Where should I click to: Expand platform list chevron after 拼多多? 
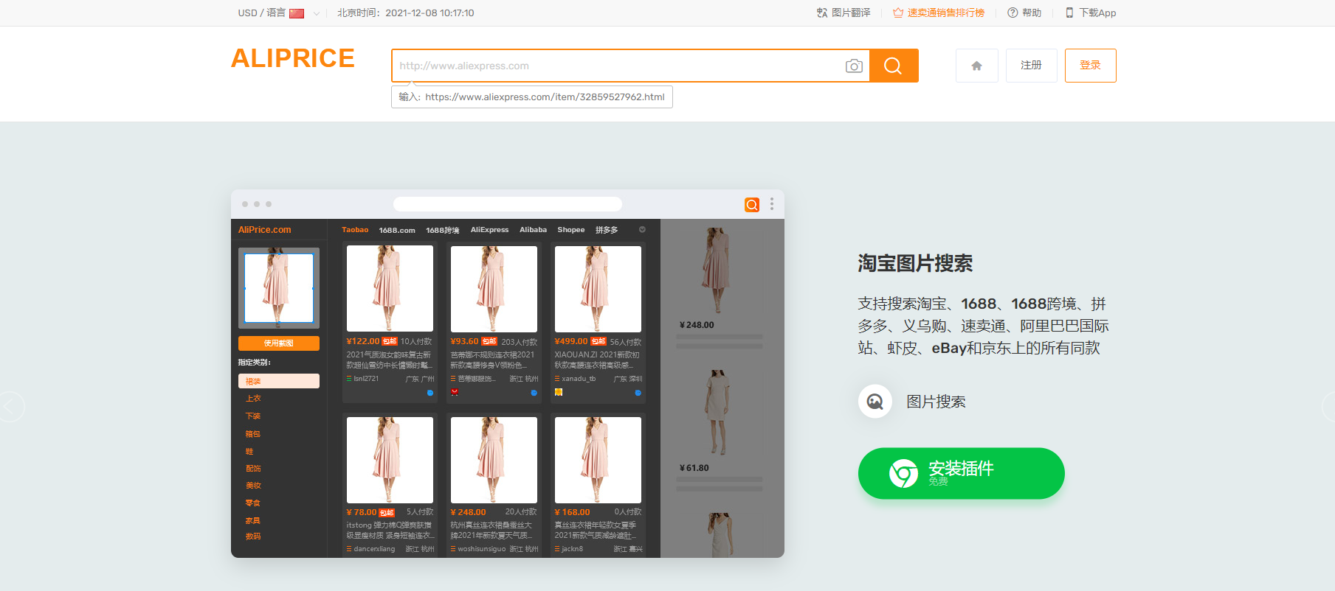[642, 229]
